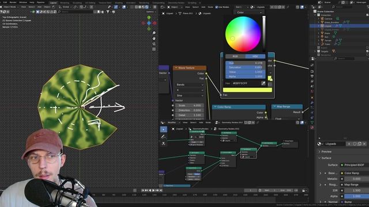Open the Sine profile dropdown in Wave Texture
369x207 pixels.
tap(190, 95)
